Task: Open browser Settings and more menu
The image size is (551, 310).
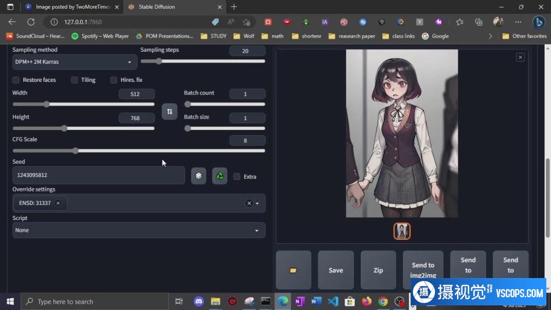Action: tap(518, 22)
